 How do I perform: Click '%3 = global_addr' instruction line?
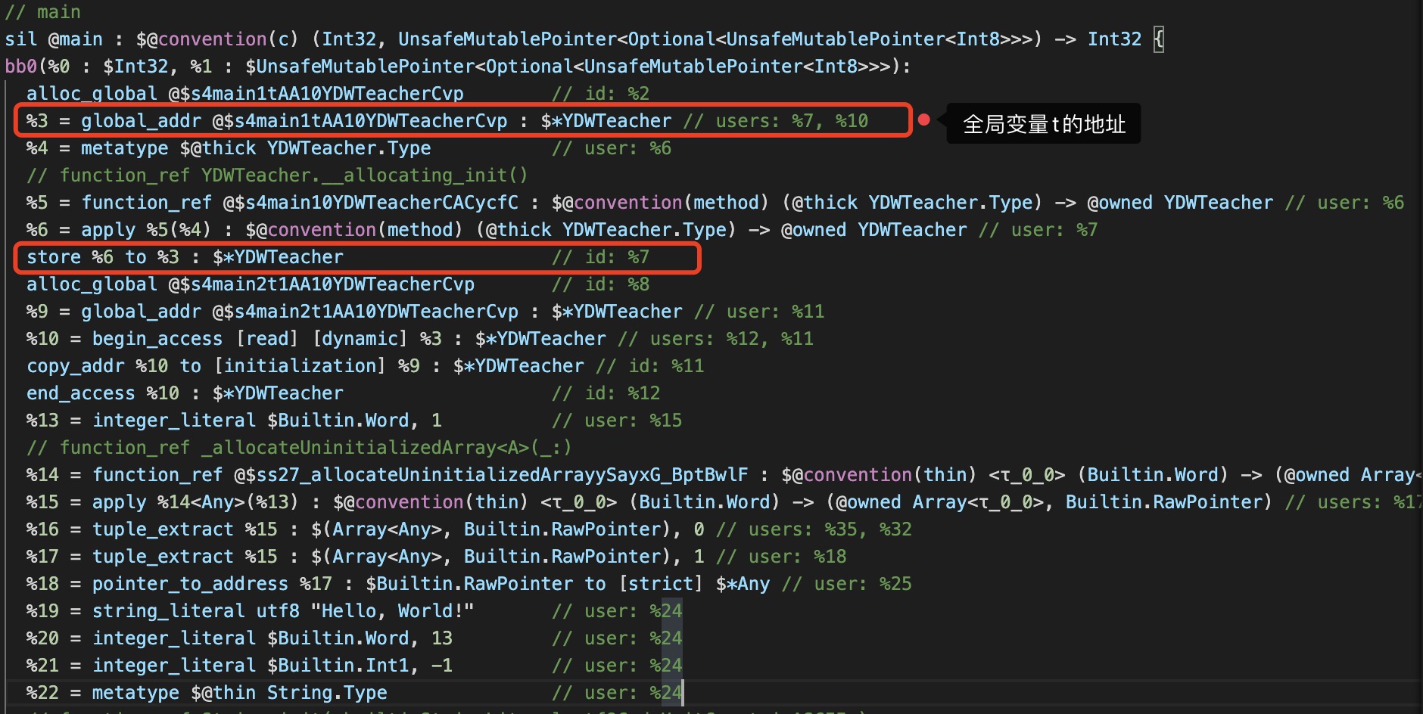[447, 121]
